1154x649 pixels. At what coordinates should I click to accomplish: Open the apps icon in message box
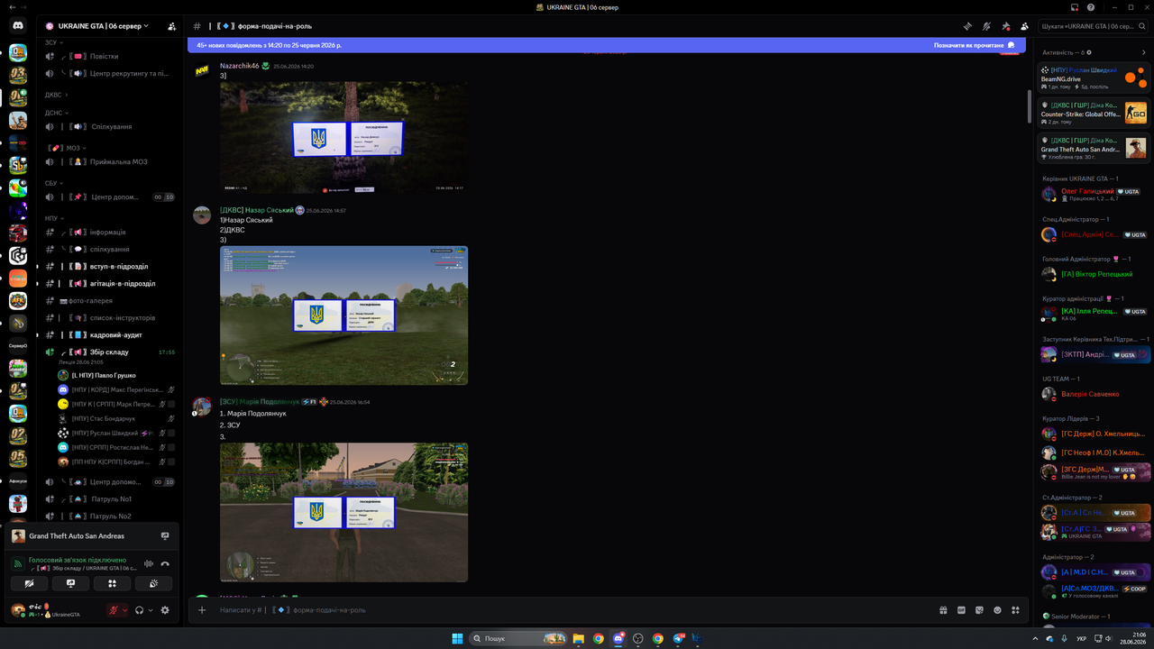pos(1015,610)
